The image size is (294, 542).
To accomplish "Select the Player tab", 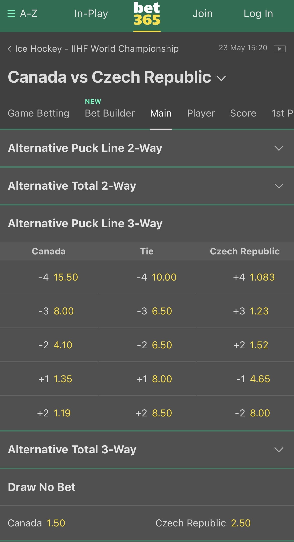I will coord(201,113).
